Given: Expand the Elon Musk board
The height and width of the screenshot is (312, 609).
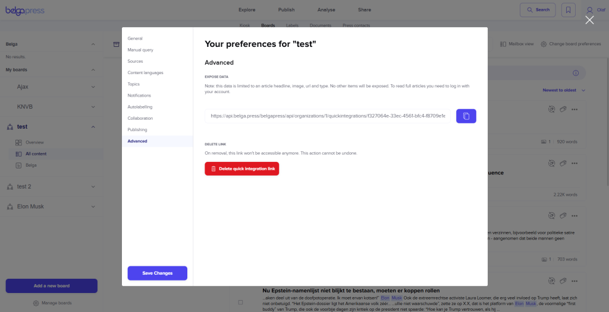Looking at the screenshot, I should pyautogui.click(x=93, y=206).
